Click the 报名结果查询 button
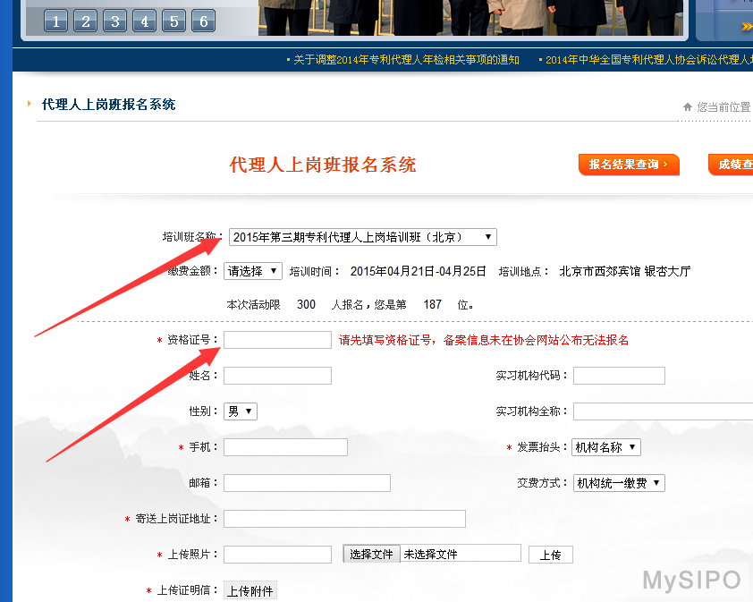 pyautogui.click(x=629, y=165)
